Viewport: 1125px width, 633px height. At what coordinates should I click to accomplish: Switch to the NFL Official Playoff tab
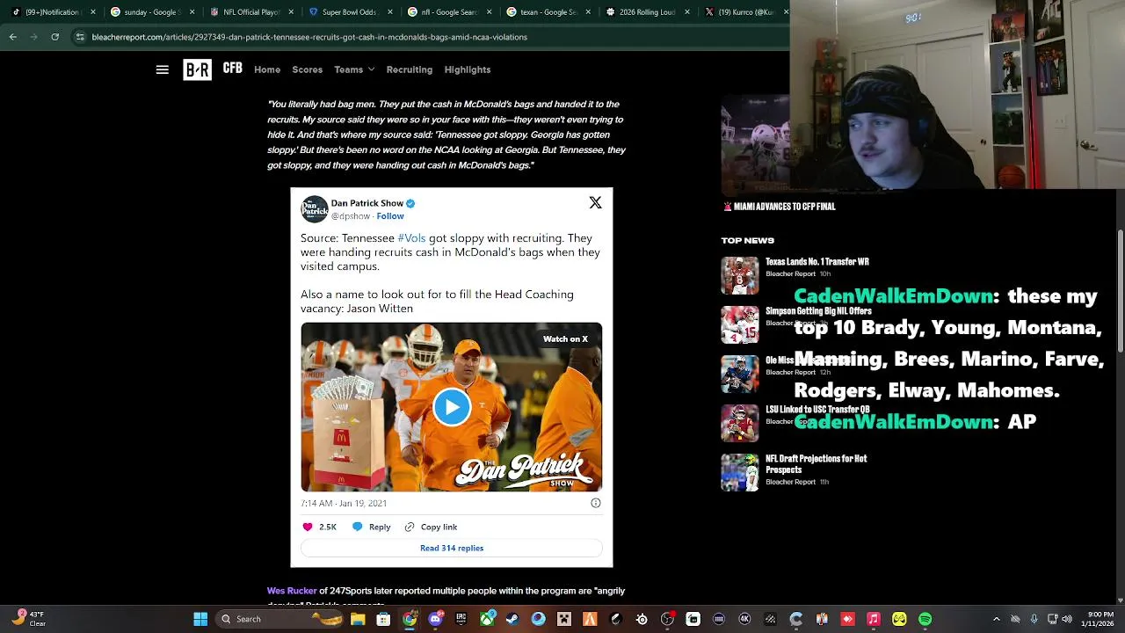click(x=250, y=12)
